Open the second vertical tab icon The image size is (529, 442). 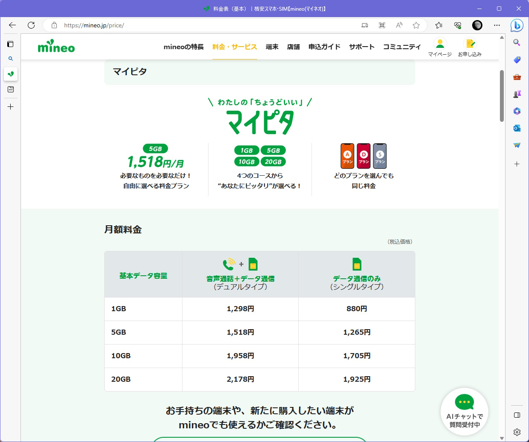[11, 89]
